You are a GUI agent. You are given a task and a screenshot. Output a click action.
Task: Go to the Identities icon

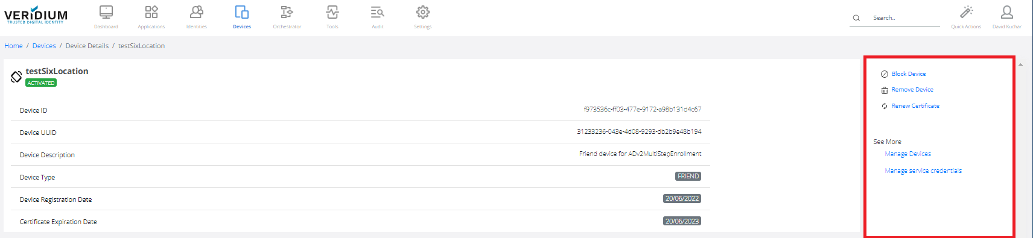click(x=197, y=12)
